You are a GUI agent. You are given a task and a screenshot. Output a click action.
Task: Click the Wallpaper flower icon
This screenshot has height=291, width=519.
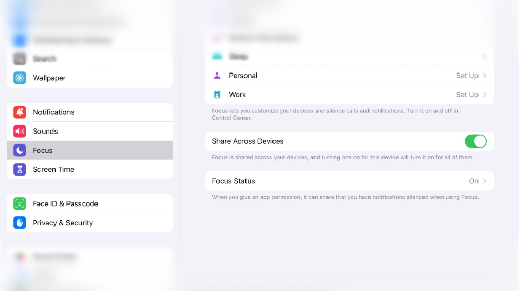point(20,78)
